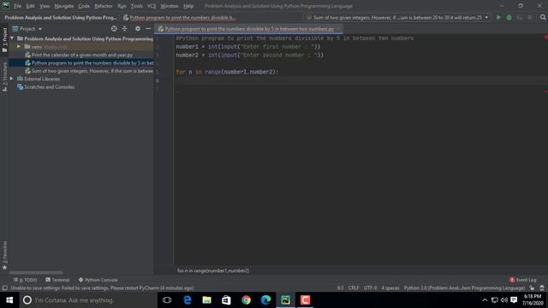Viewport: 548px width, 308px height.
Task: Open the Terminal tool window
Action: (57, 280)
